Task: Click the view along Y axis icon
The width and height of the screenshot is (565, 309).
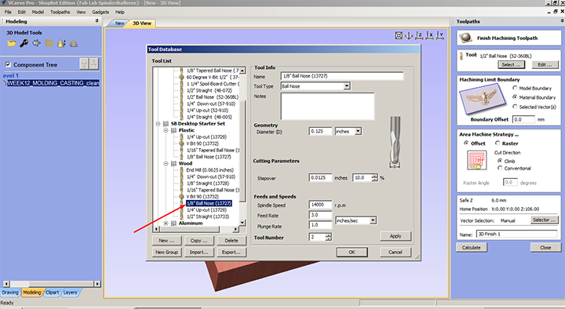Action: [440, 35]
